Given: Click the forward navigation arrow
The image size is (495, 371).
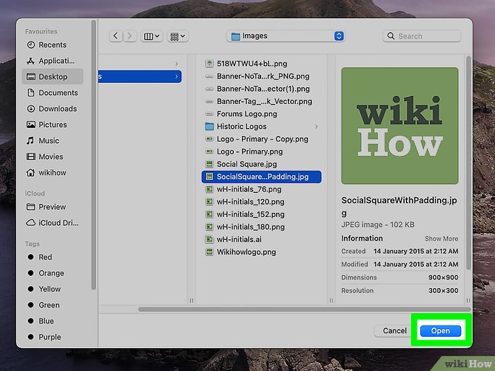Looking at the screenshot, I should click(x=130, y=36).
